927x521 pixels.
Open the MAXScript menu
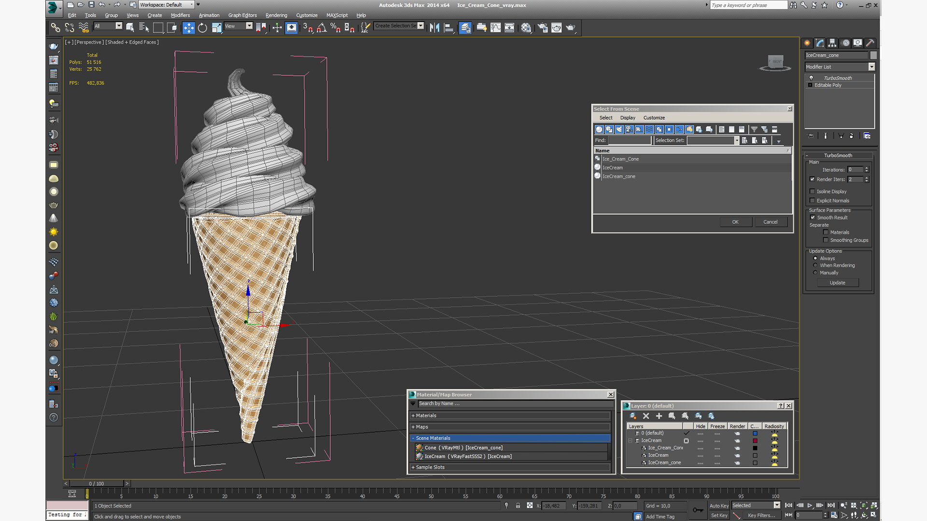click(337, 15)
